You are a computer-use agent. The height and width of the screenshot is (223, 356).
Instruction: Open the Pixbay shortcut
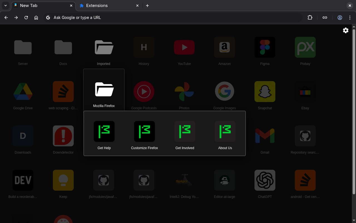(305, 51)
